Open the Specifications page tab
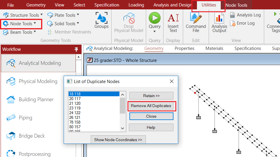Image resolution: width=280 pixels, height=157 pixels. pos(248,48)
